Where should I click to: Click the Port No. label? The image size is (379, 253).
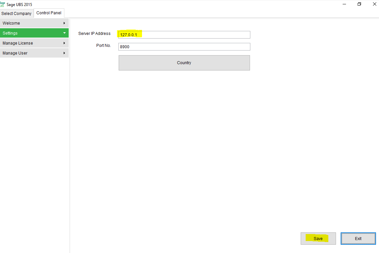pyautogui.click(x=103, y=45)
